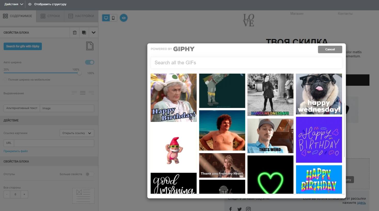379x211 pixels.
Task: Click Магазин in the email header
Action: pos(297,13)
